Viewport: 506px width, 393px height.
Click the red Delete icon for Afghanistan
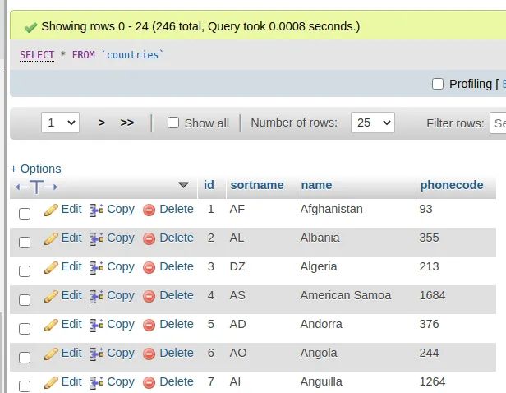149,210
